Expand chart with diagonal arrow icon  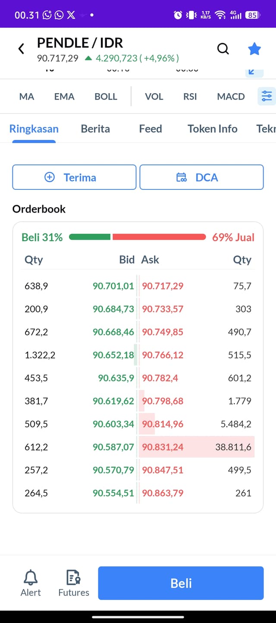tap(254, 72)
